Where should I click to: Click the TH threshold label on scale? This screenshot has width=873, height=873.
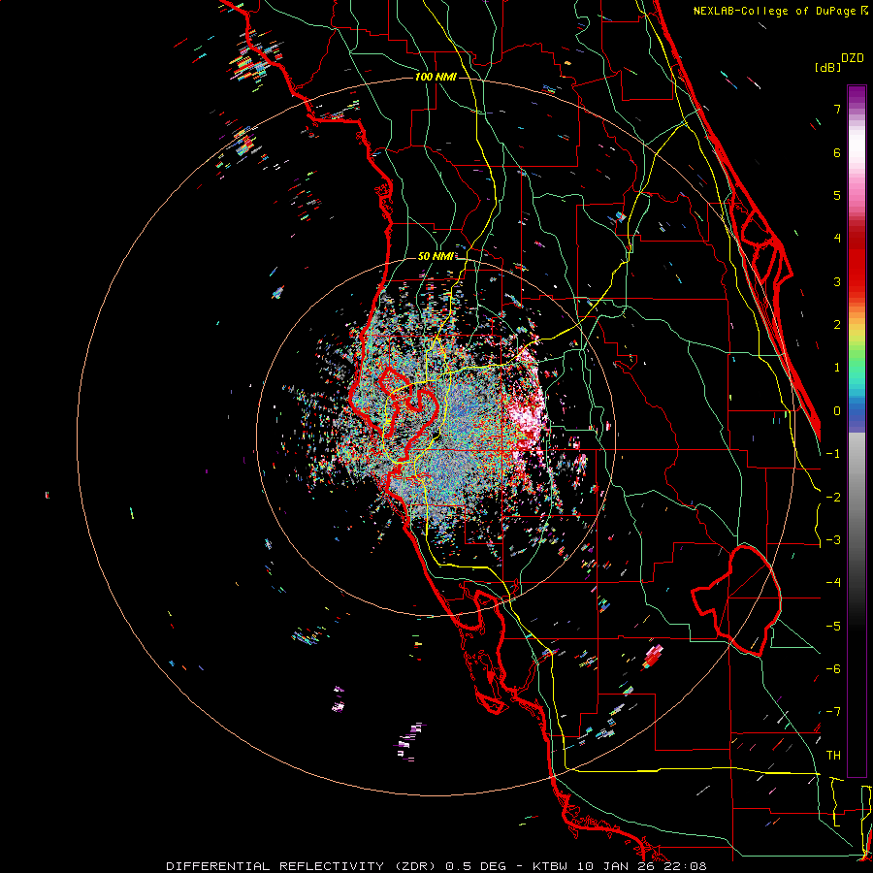[x=833, y=755]
